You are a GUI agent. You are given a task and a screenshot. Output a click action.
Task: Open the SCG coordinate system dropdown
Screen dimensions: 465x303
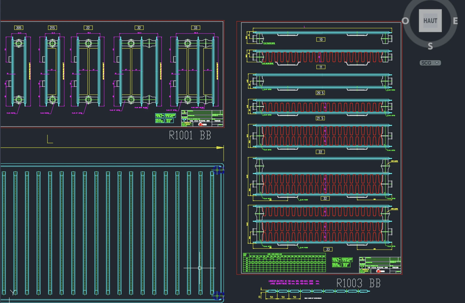point(430,63)
